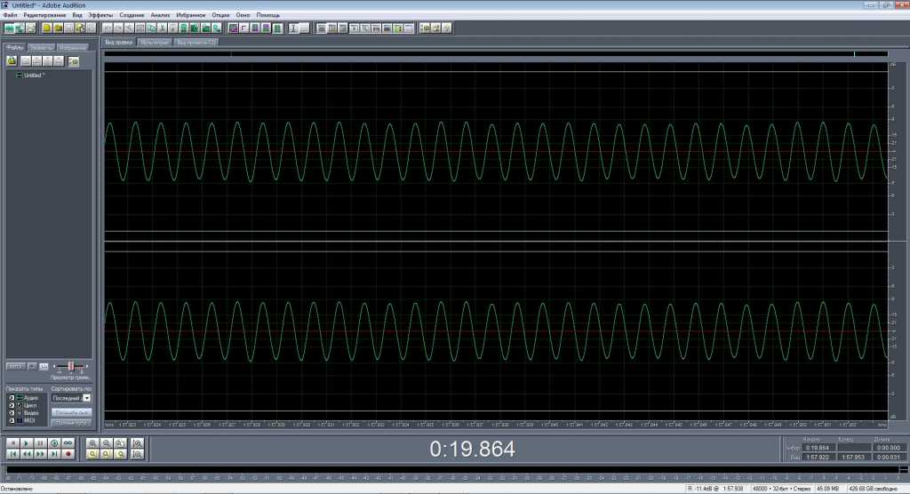
Task: Start playback with the Play button
Action: pyautogui.click(x=26, y=443)
